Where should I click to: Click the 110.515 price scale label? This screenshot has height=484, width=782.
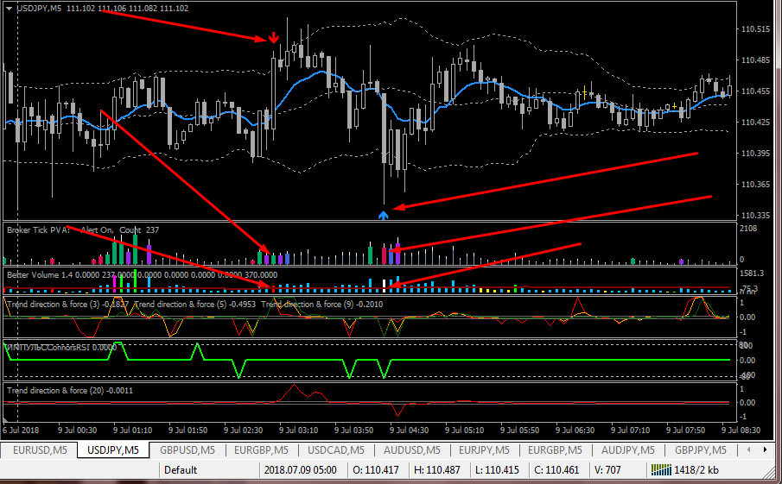755,29
